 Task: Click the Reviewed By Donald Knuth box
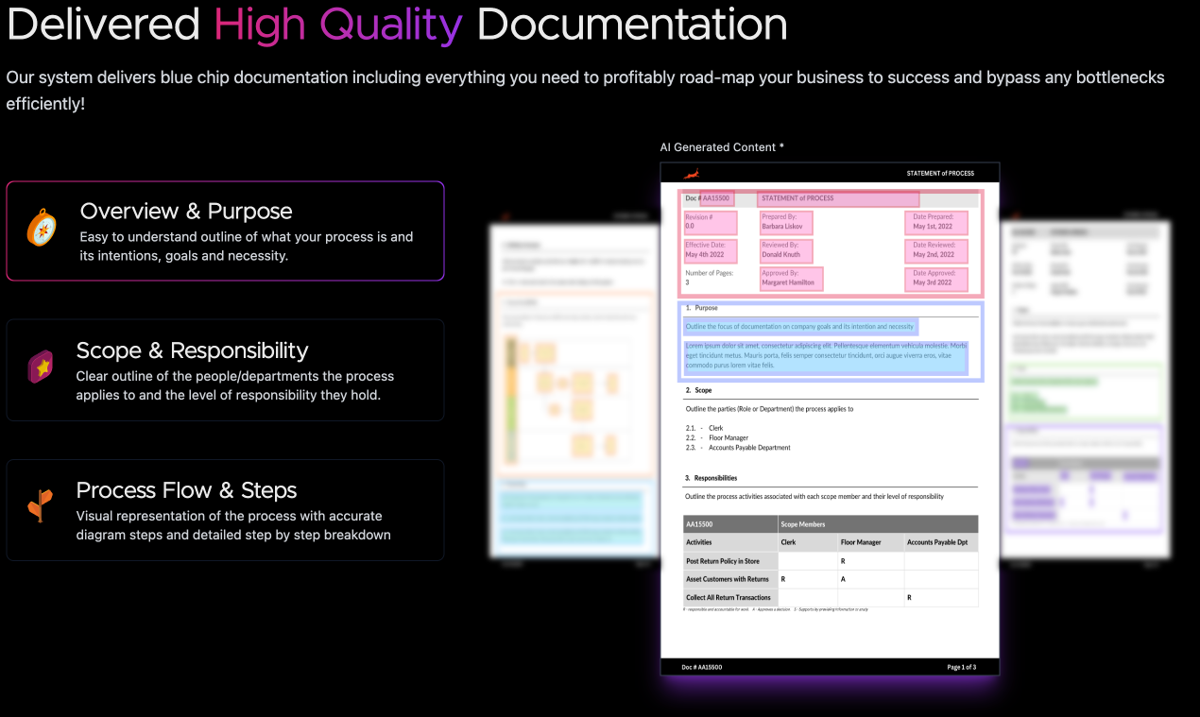[x=785, y=250]
